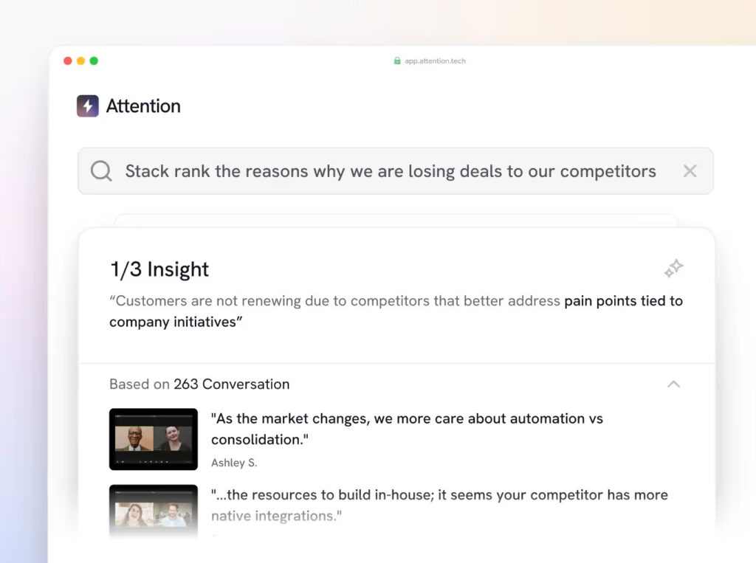Click the Attention wordmark text

pos(143,106)
